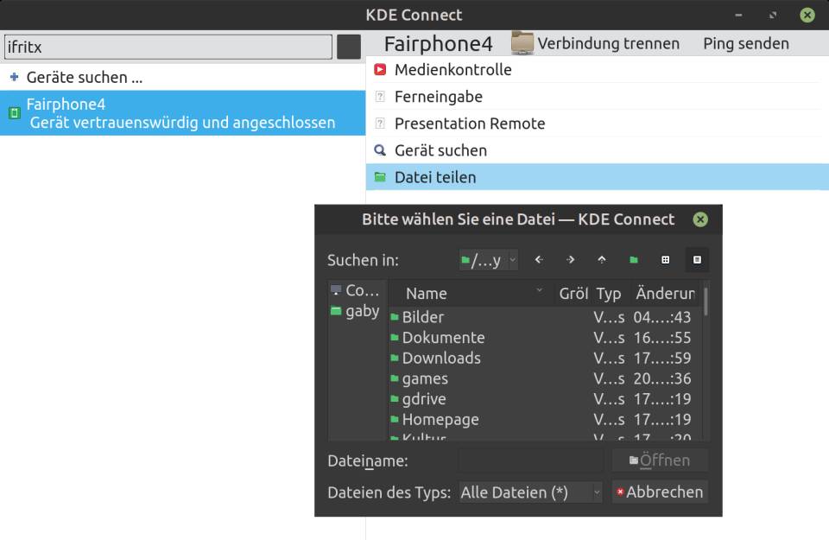Navigate back in the file dialog
Image resolution: width=829 pixels, height=540 pixels.
tap(538, 259)
